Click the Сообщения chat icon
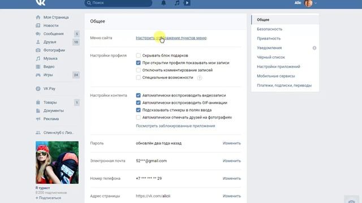Image resolution: width=362 pixels, height=203 pixels. click(x=38, y=34)
